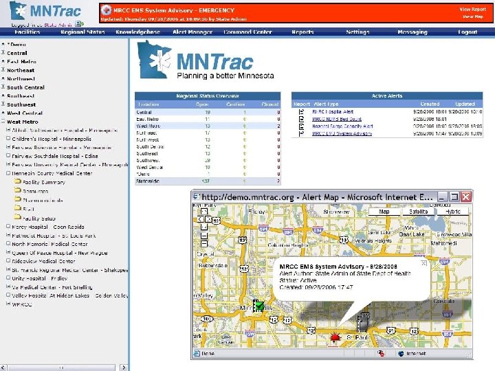Image resolution: width=495 pixels, height=371 pixels.
Task: Open the Settings menu
Action: click(x=357, y=32)
